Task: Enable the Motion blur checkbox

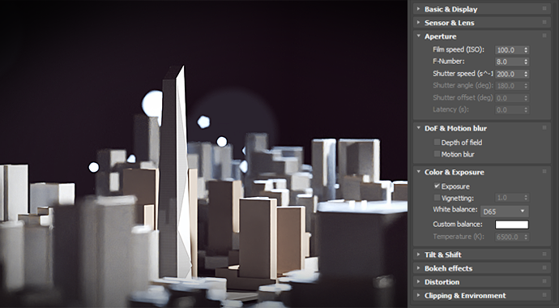Action: coord(437,154)
